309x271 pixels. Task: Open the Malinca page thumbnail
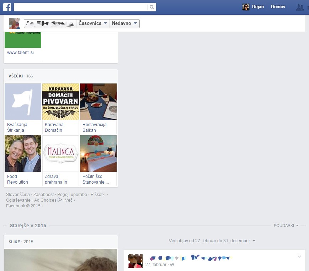coord(60,153)
